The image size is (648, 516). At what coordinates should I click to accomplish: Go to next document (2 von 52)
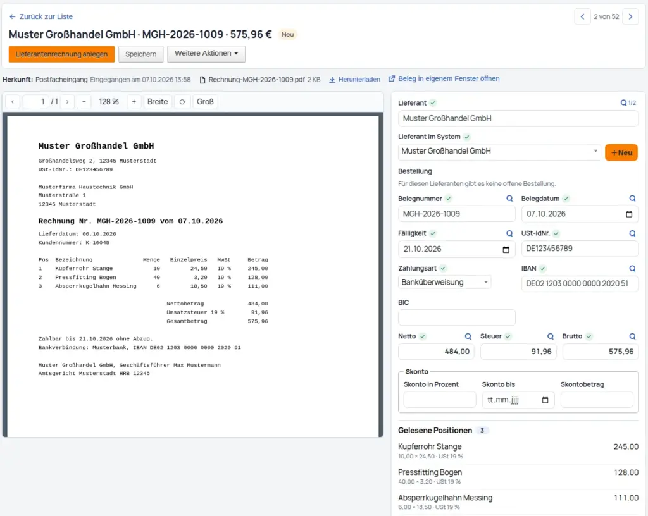tap(630, 16)
